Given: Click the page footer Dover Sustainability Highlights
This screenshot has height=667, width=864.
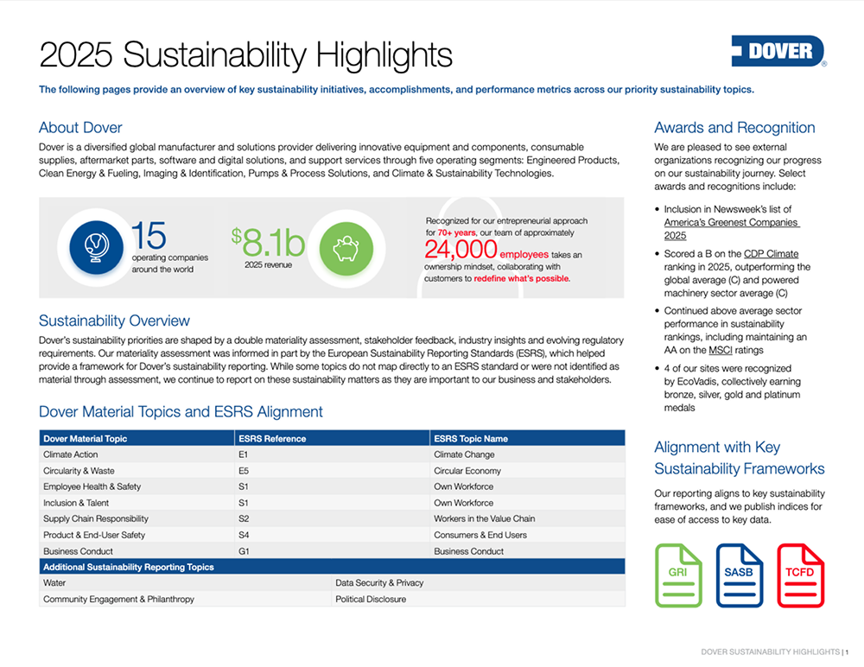Looking at the screenshot, I should 770,651.
